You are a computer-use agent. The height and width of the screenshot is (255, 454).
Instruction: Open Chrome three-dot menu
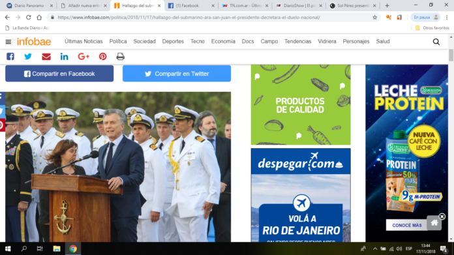click(447, 18)
